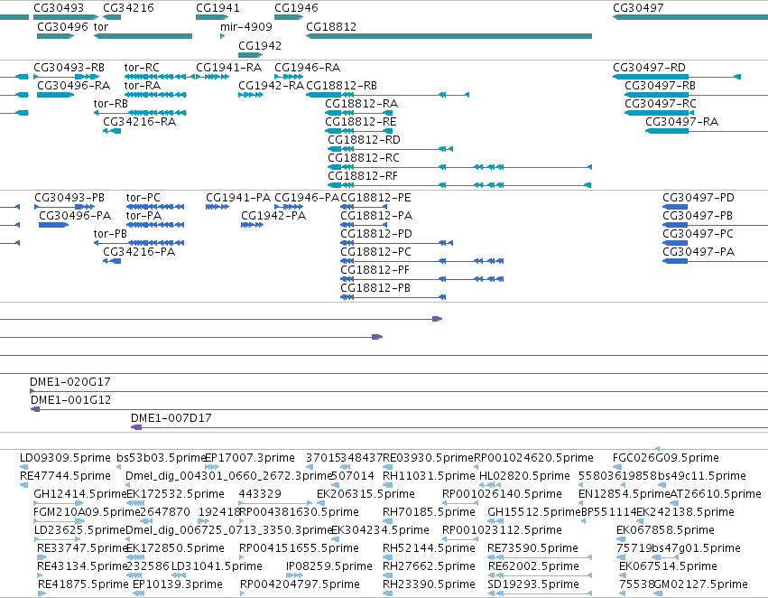
Task: Select the DME1-001G12 BAC label
Action: coord(71,400)
